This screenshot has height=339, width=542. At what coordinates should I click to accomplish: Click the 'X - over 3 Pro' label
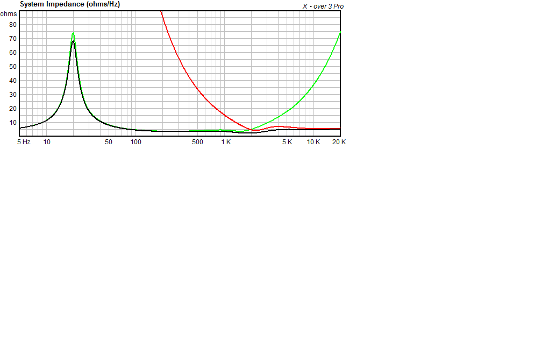(323, 6)
